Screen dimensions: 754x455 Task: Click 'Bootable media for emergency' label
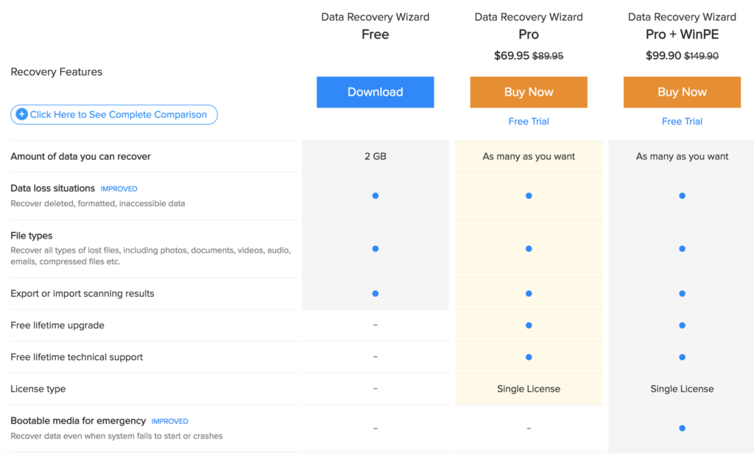coord(78,421)
